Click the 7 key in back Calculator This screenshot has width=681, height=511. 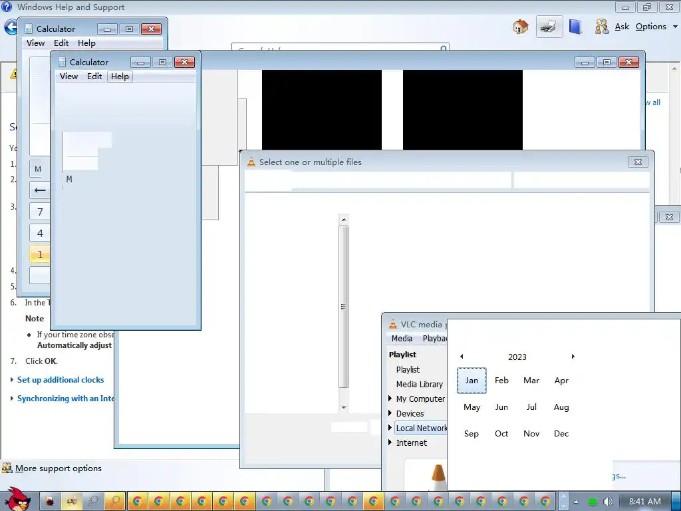coord(40,212)
